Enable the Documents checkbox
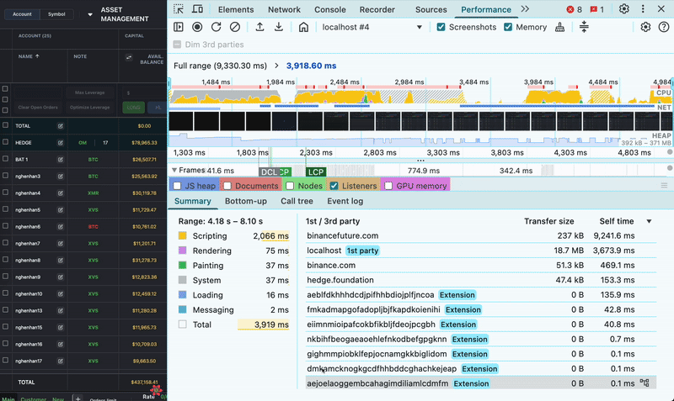674x401 pixels. pyautogui.click(x=227, y=186)
